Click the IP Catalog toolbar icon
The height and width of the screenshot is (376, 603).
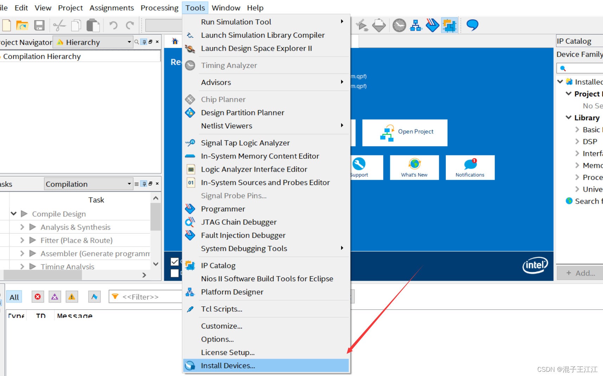point(449,25)
